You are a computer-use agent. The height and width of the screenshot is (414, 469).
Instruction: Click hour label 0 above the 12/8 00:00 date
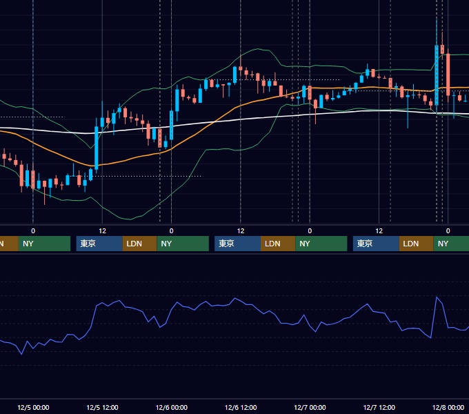448,231
